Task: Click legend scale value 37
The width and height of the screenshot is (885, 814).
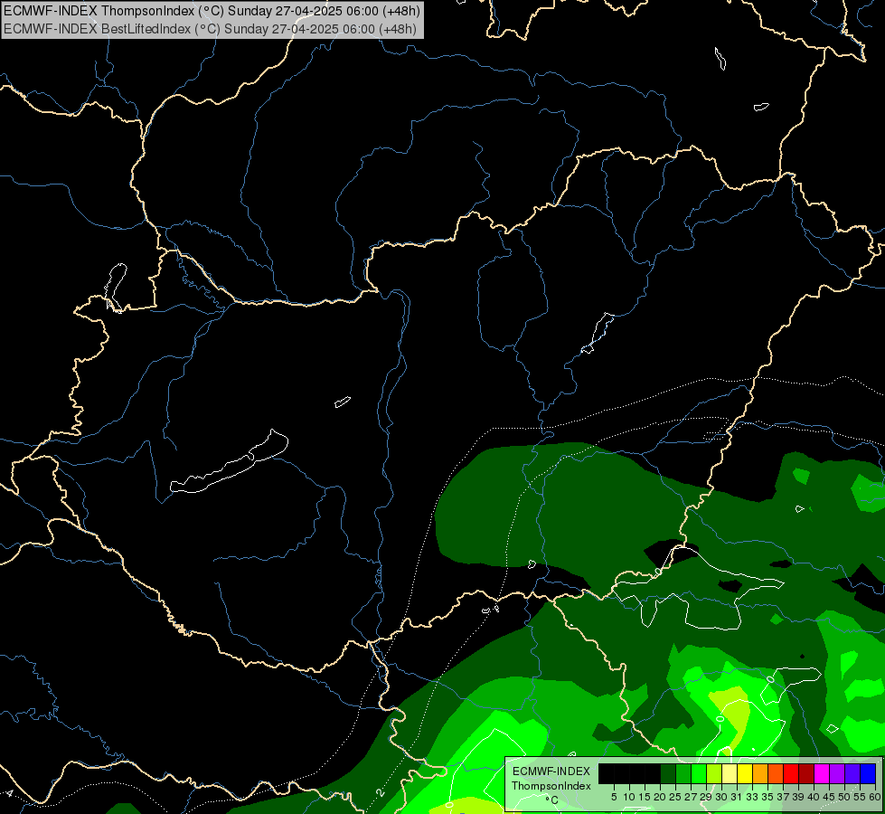Action: [784, 797]
